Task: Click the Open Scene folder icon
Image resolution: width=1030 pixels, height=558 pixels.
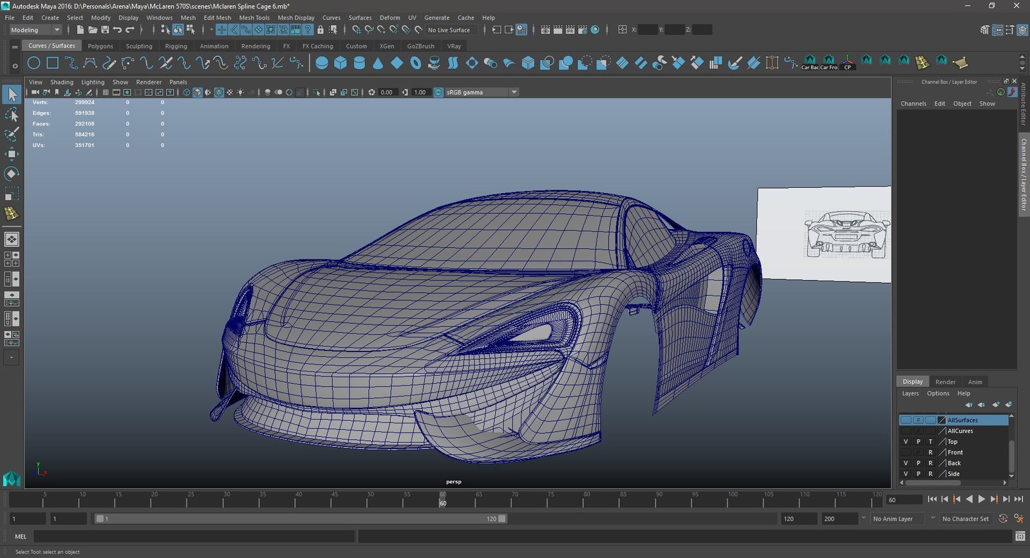Action: tap(93, 30)
